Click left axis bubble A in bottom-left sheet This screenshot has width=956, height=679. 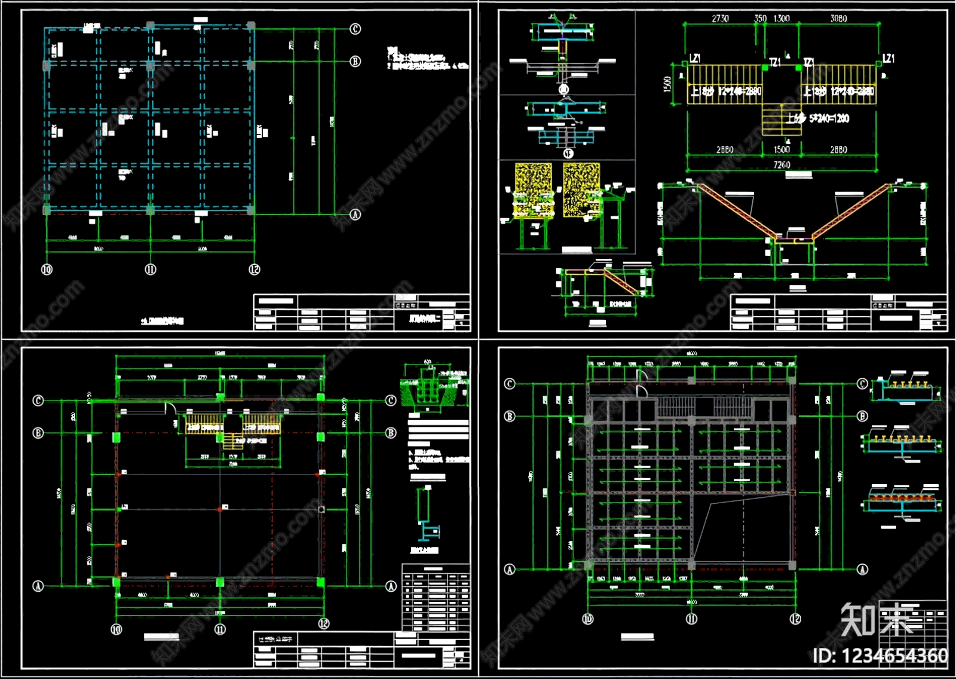click(38, 586)
